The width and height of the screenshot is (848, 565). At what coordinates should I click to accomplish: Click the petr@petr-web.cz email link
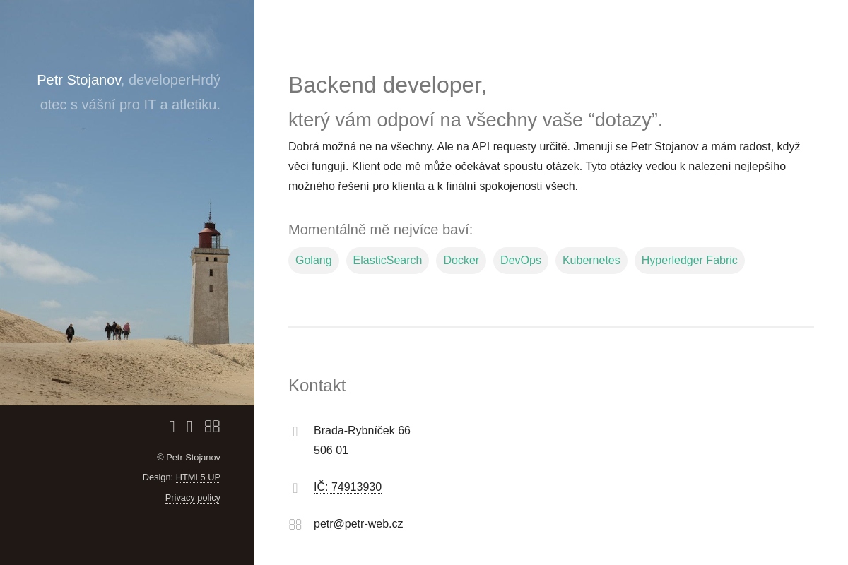coord(358,524)
